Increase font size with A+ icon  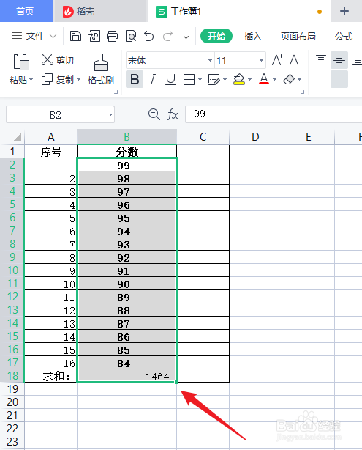(277, 60)
